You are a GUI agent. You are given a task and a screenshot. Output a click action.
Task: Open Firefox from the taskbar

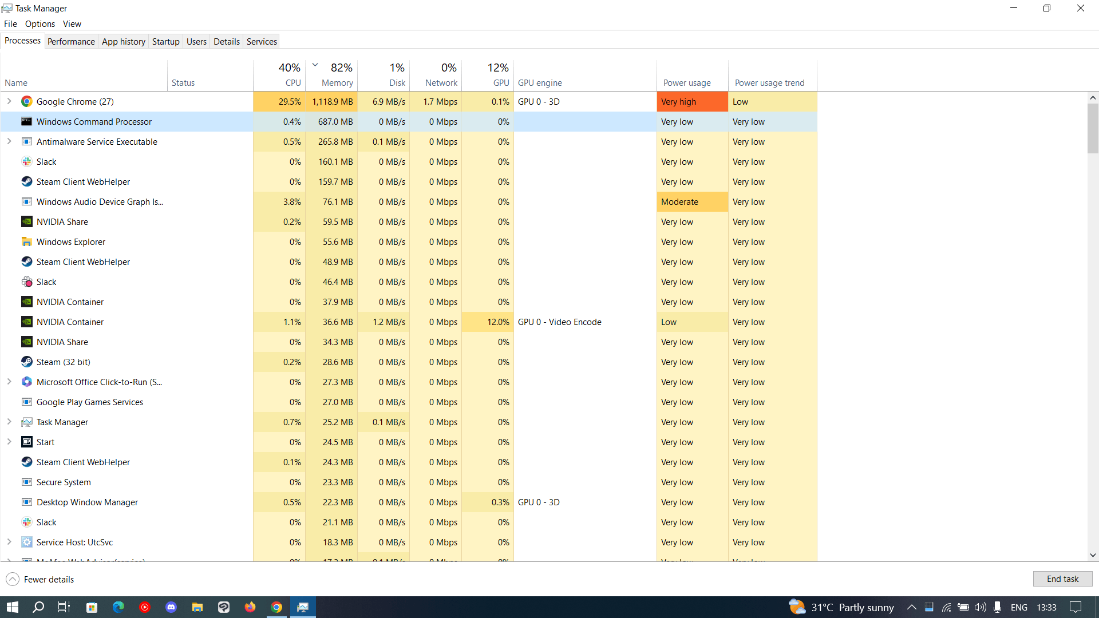tap(250, 607)
